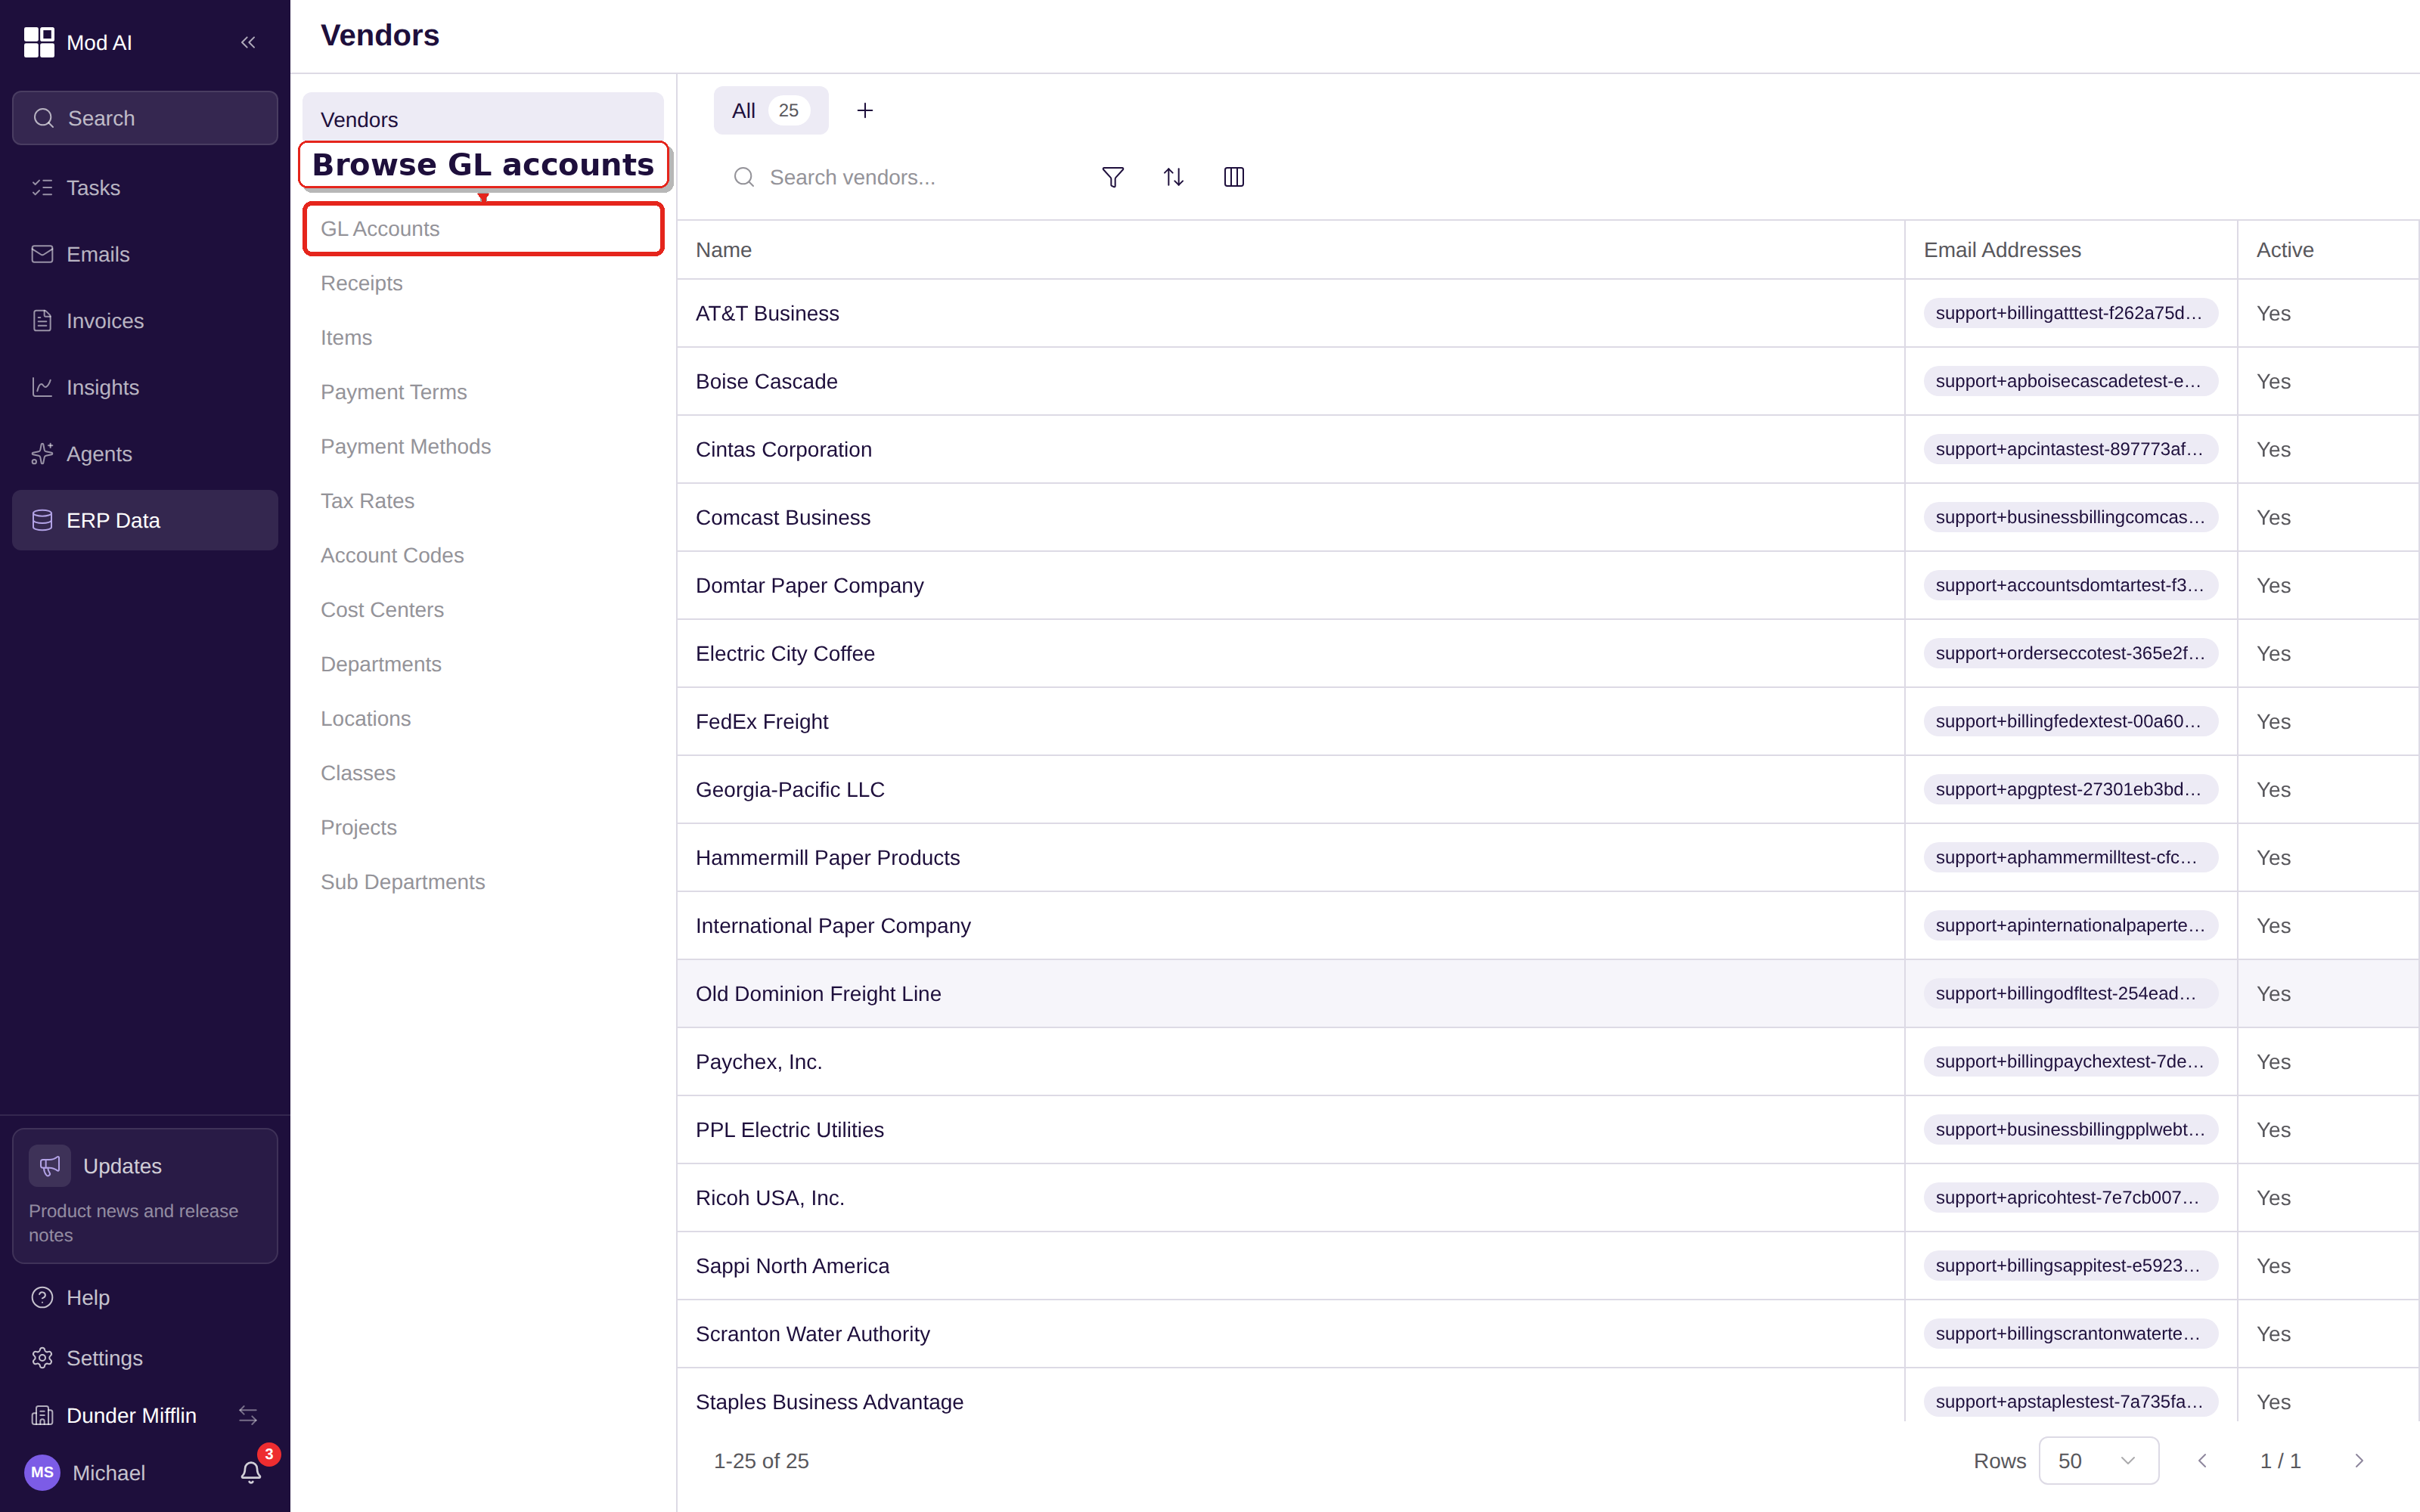Image resolution: width=2420 pixels, height=1512 pixels.
Task: Open Insights from the sidebar
Action: click(145, 387)
